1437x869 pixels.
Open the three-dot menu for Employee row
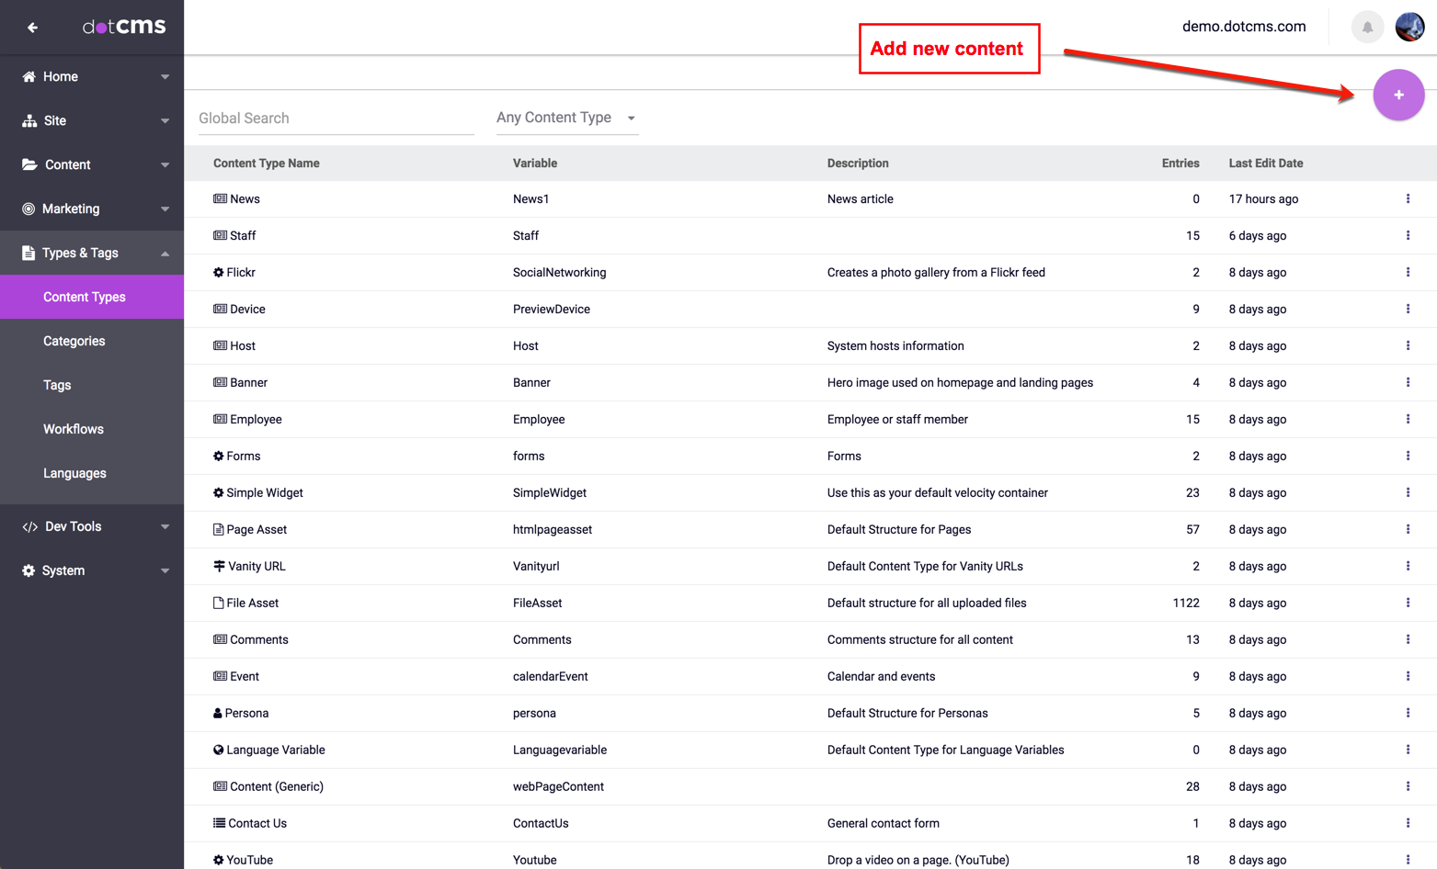pyautogui.click(x=1408, y=420)
